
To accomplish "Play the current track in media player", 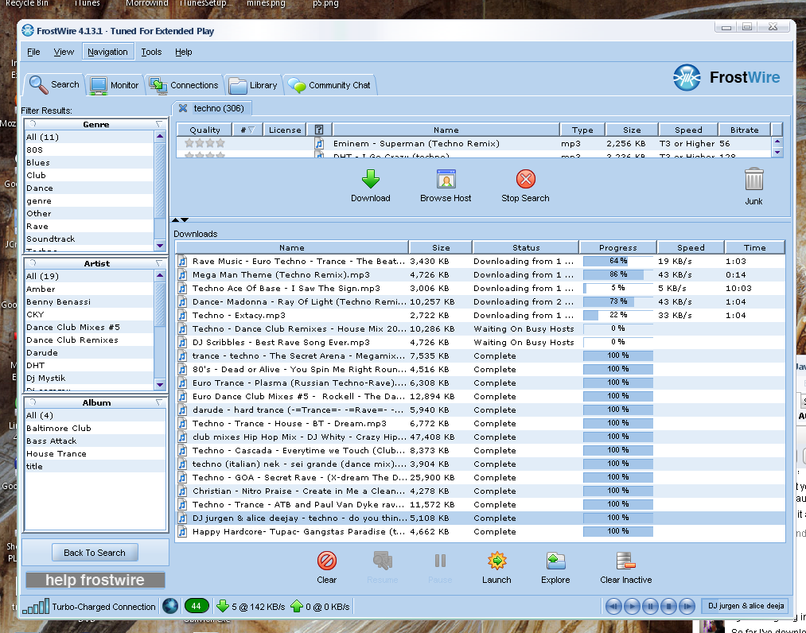I will coord(632,606).
